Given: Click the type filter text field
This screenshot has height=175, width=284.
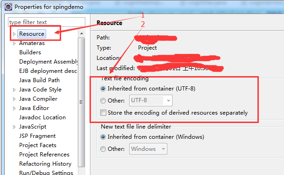Looking at the screenshot, I should [x=47, y=22].
